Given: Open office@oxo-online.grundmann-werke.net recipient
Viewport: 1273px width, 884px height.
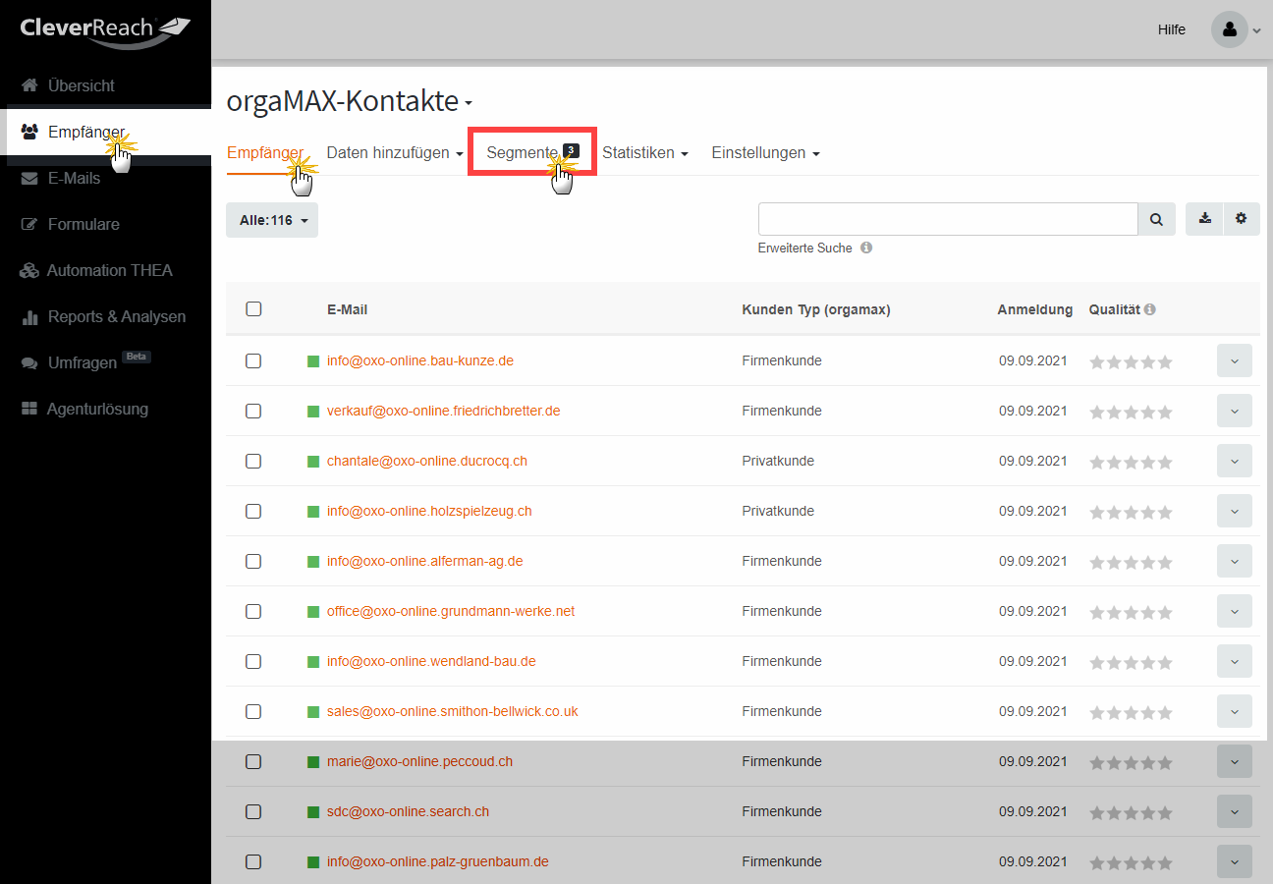Looking at the screenshot, I should (x=451, y=611).
